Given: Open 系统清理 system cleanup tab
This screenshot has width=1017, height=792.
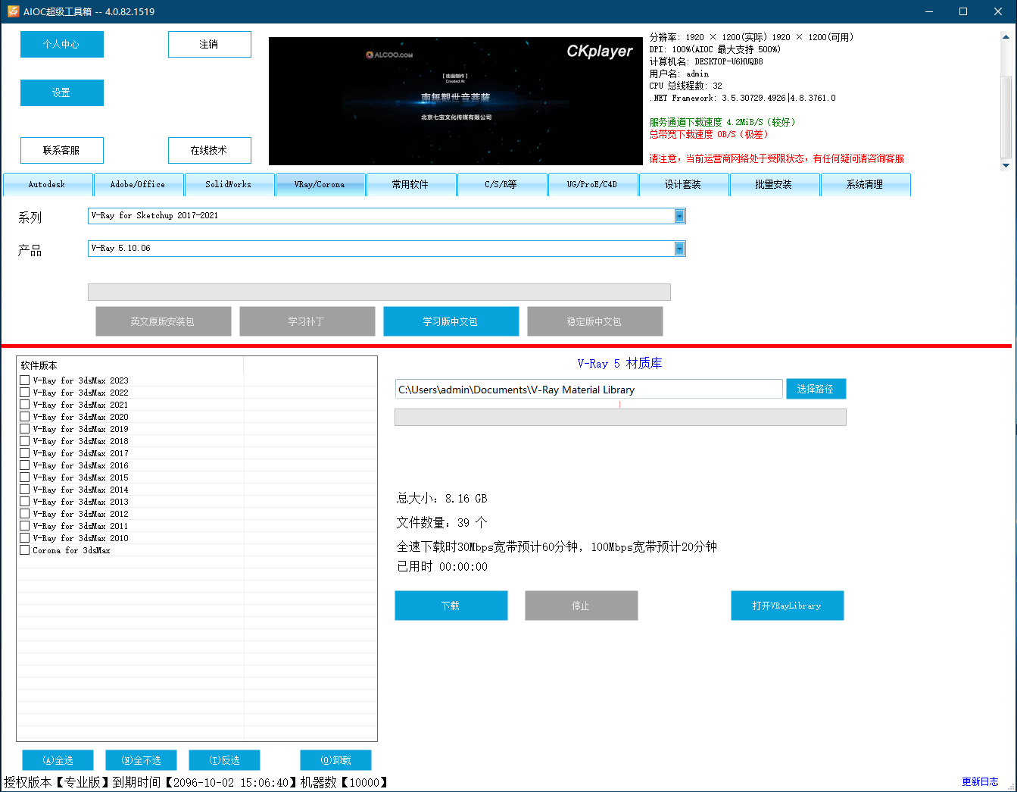Looking at the screenshot, I should 866,184.
